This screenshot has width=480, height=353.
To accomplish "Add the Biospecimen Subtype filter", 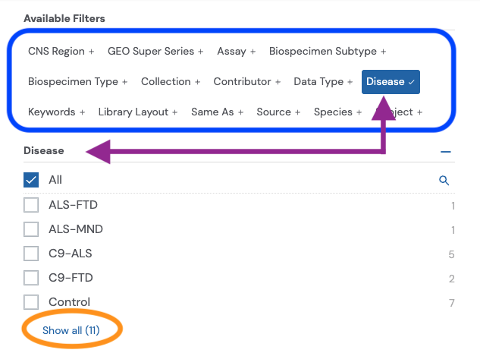I will 328,52.
